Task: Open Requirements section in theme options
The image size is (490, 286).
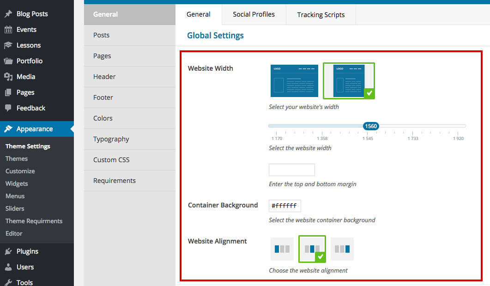Action: [130, 181]
